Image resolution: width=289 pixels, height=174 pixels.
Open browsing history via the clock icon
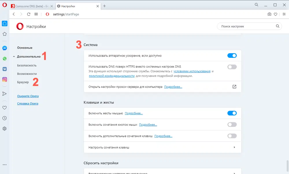point(4,118)
